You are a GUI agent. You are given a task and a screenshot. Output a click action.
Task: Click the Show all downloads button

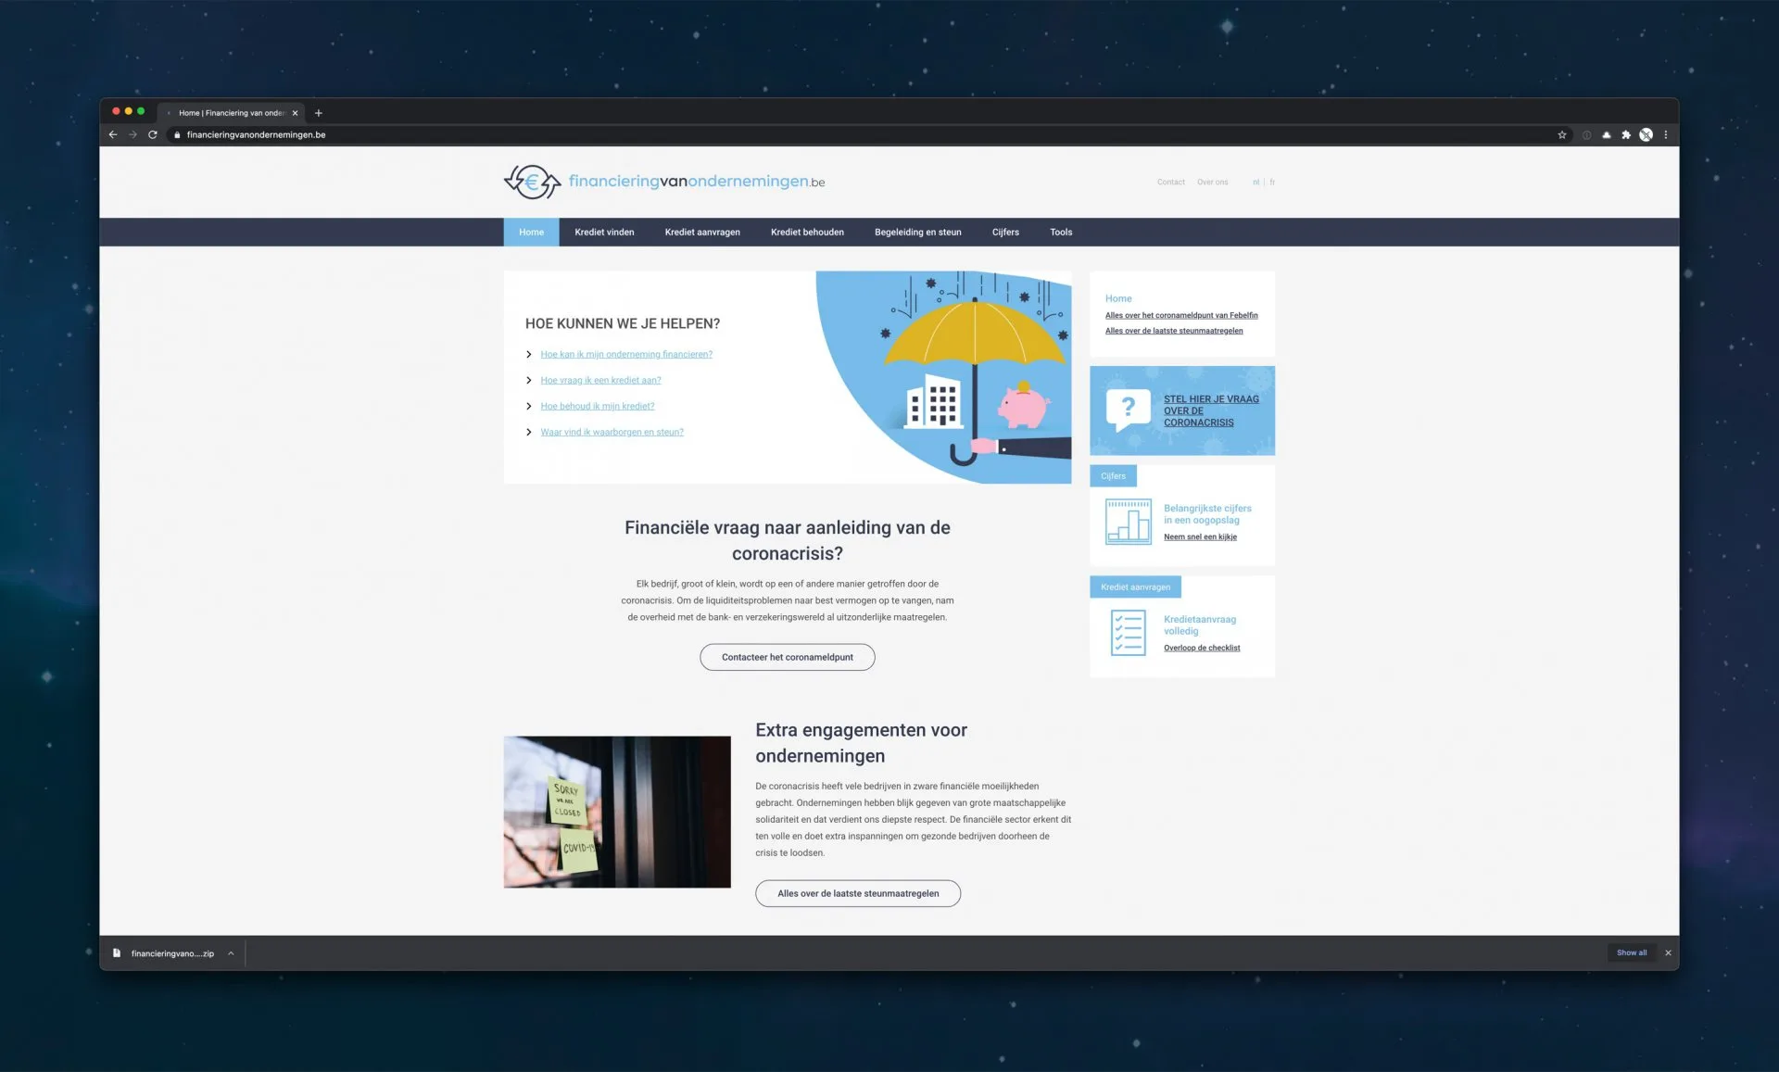click(1632, 952)
